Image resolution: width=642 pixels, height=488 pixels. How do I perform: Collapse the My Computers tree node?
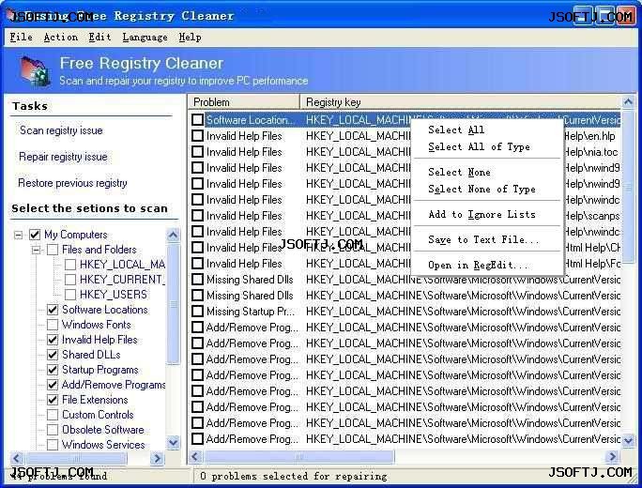19,235
